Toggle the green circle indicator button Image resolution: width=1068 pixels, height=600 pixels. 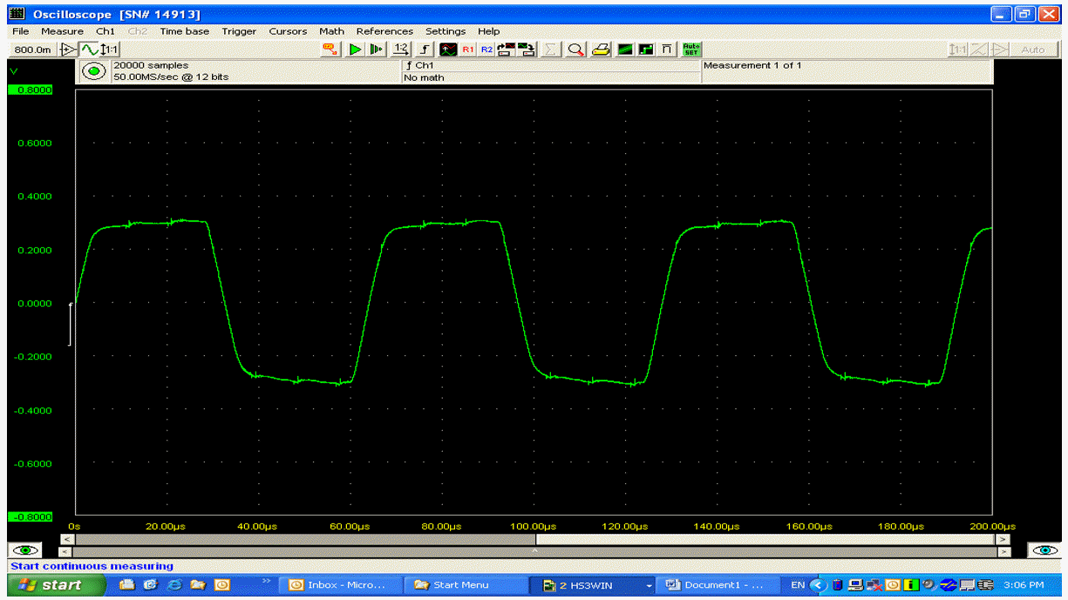[93, 71]
